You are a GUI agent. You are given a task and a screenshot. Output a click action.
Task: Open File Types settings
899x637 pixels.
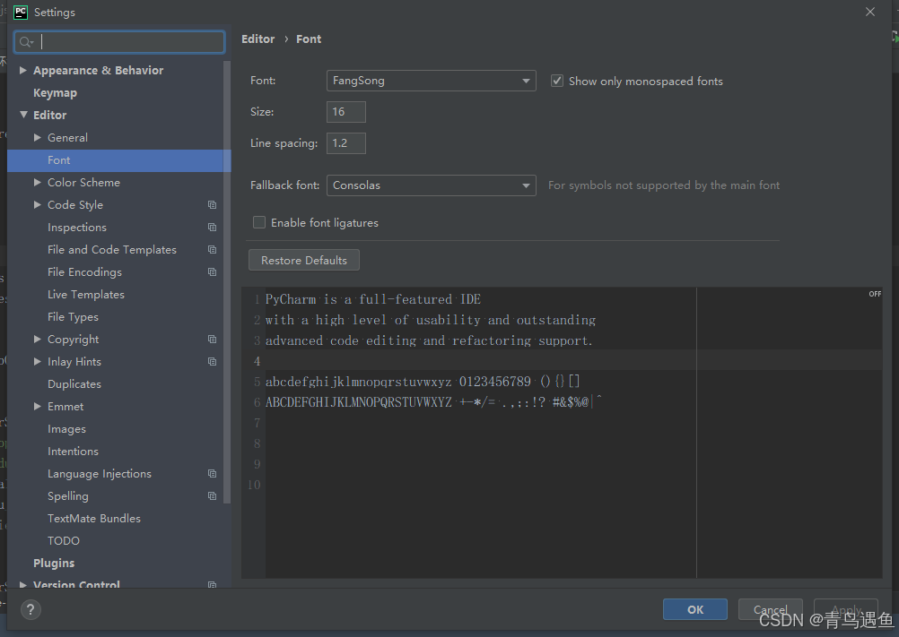pyautogui.click(x=73, y=317)
